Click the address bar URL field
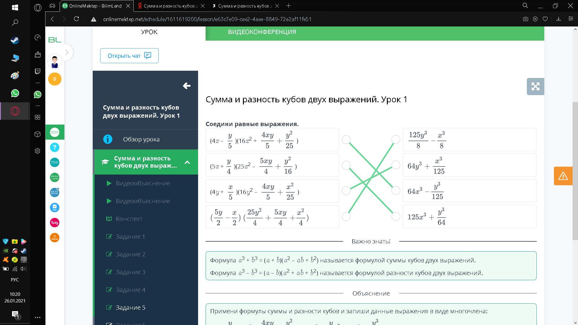 point(207,19)
